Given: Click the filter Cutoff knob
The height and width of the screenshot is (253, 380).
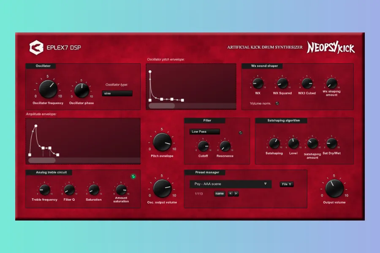Looking at the screenshot, I should (204, 146).
